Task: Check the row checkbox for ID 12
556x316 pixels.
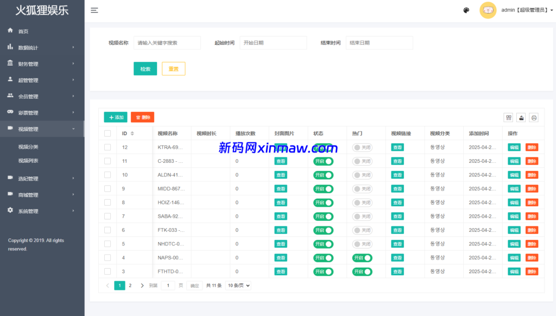Action: coord(108,147)
